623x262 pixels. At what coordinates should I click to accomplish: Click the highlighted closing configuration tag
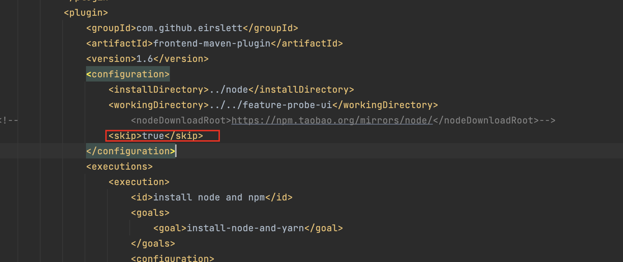pyautogui.click(x=130, y=151)
